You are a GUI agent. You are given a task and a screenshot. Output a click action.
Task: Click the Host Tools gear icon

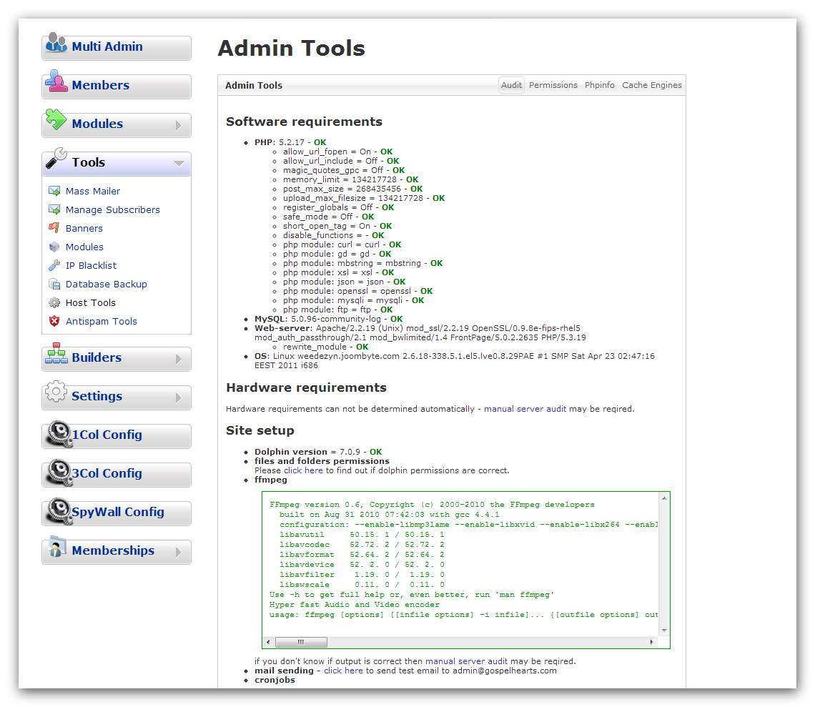(x=54, y=302)
